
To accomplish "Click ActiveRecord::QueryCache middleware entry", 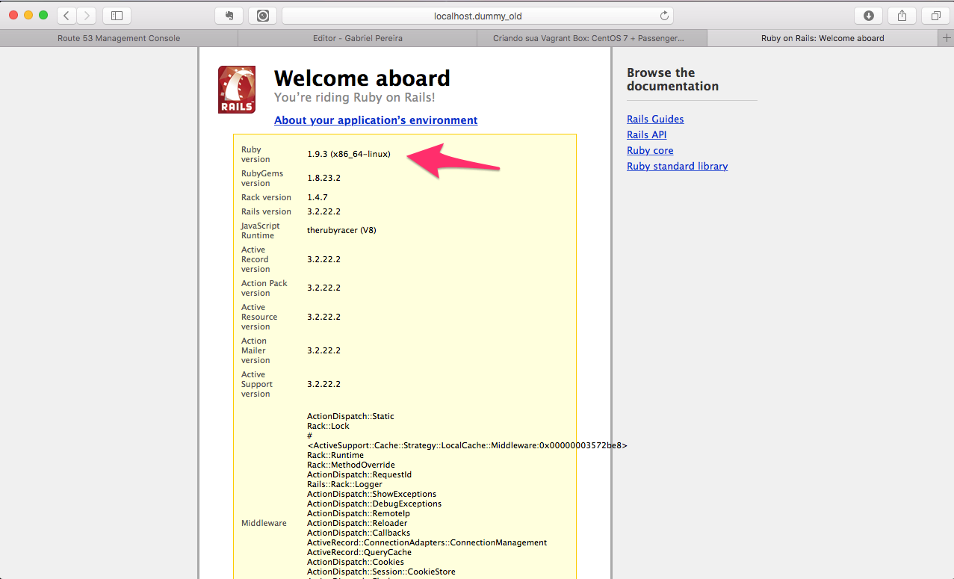I will point(359,552).
